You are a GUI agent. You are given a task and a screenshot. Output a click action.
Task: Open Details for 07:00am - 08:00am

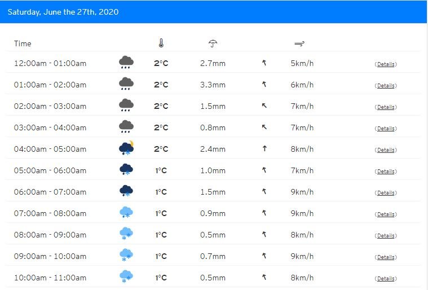tap(385, 214)
